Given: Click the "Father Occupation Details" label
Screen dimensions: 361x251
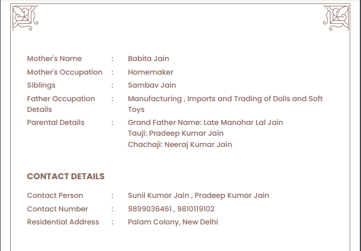Looking at the screenshot, I should click(61, 104).
